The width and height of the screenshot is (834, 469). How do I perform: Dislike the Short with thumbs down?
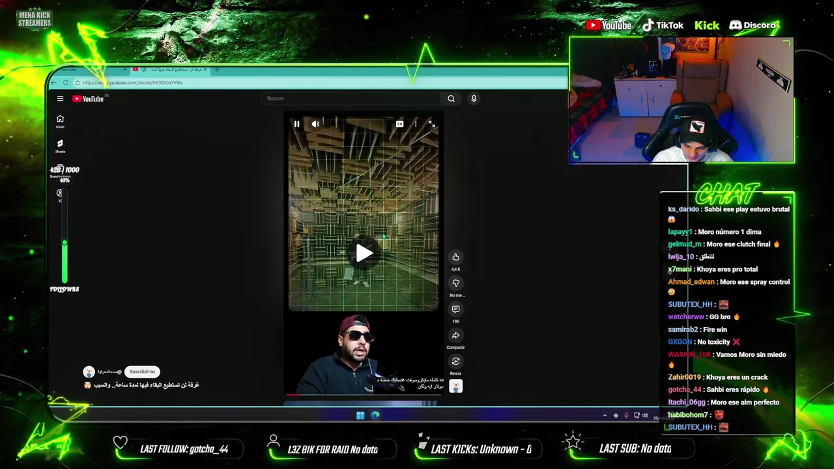[x=455, y=283]
